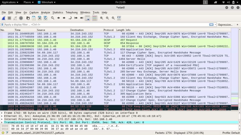Image resolution: width=241 pixels, height=135 pixels.
Task: Close this capture file icon
Action: coord(40,18)
